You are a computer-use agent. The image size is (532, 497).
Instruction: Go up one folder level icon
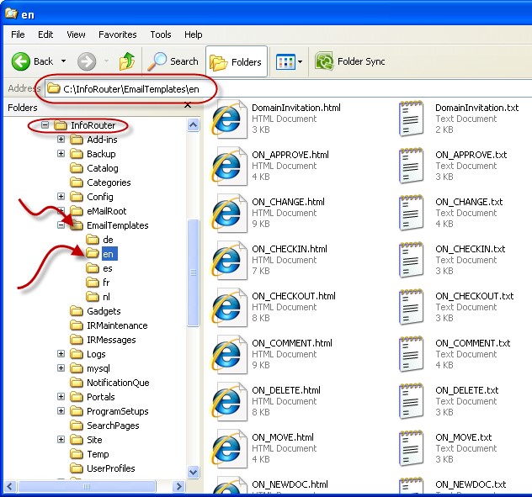127,61
